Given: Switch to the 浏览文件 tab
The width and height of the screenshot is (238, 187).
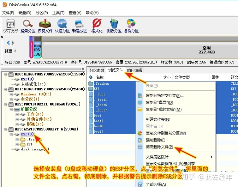Looking at the screenshot, I should coord(115,70).
